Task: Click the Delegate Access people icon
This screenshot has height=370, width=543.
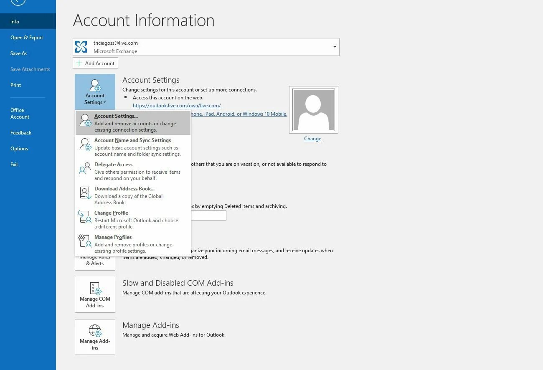Action: [85, 169]
